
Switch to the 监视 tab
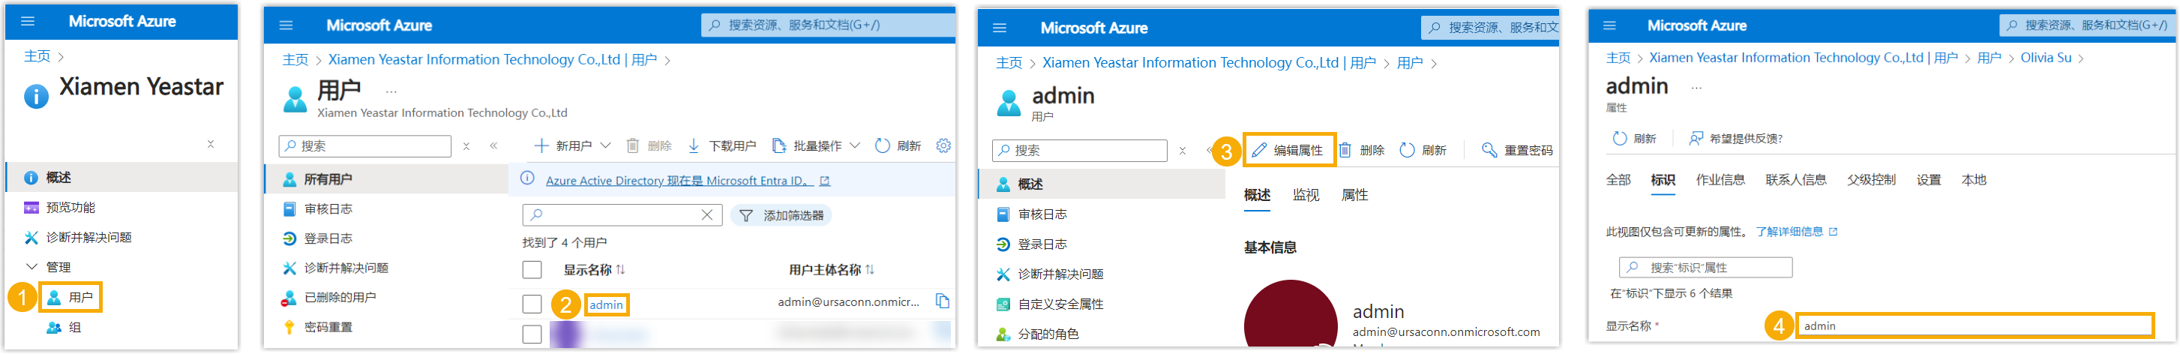tap(1305, 196)
